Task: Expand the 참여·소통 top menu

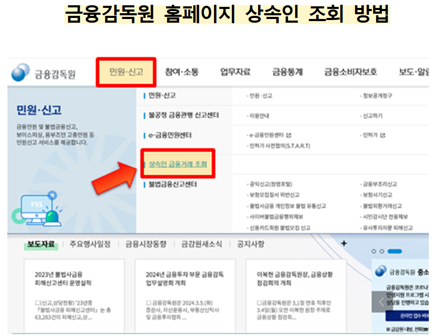Action: coord(181,72)
